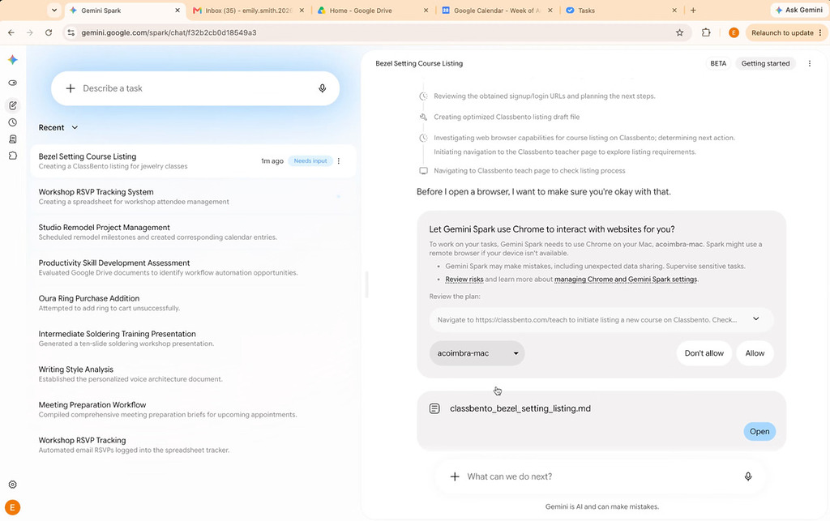Image resolution: width=830 pixels, height=521 pixels.
Task: Open the eye-shaped sidebar icon
Action: click(x=13, y=83)
